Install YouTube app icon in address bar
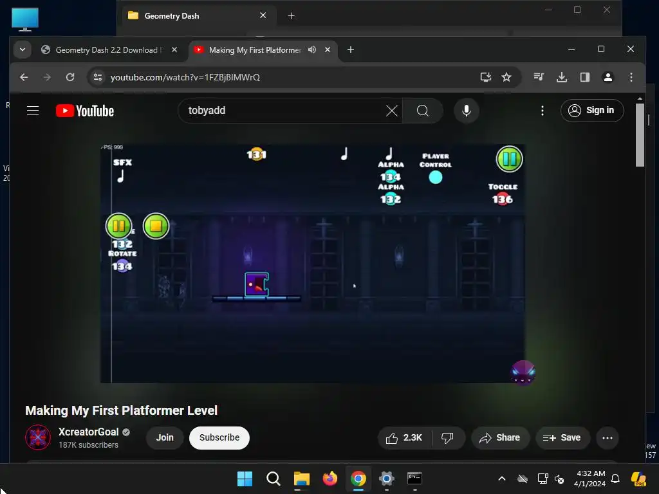The width and height of the screenshot is (659, 494). click(485, 77)
